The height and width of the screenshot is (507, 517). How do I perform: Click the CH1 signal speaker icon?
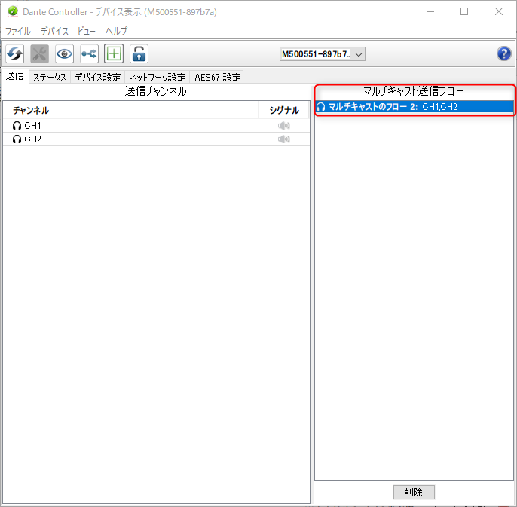[x=283, y=126]
